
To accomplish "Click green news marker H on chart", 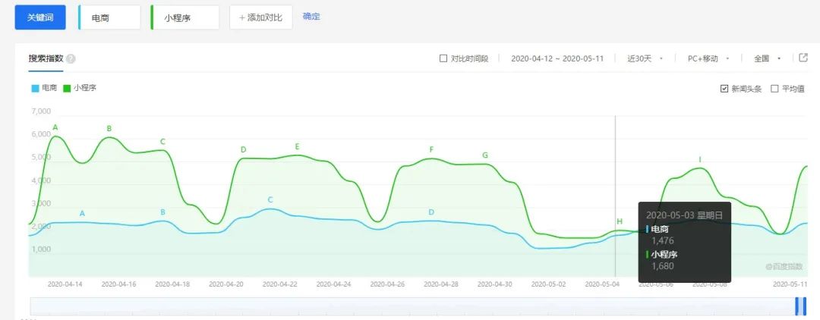I will pyautogui.click(x=620, y=222).
